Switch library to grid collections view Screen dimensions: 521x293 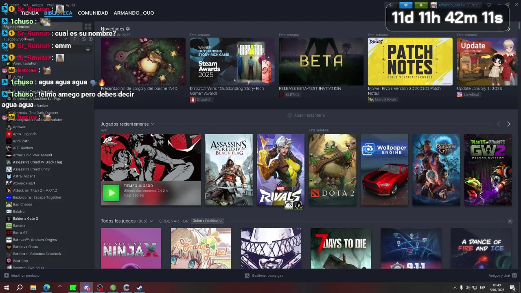pos(88,26)
